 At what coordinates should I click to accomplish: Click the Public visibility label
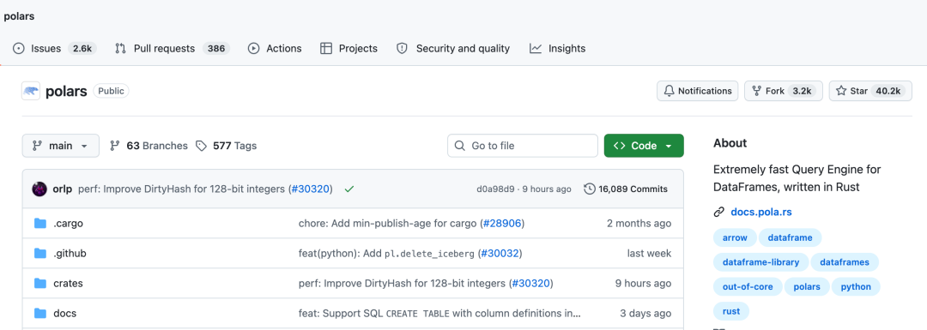tap(111, 91)
